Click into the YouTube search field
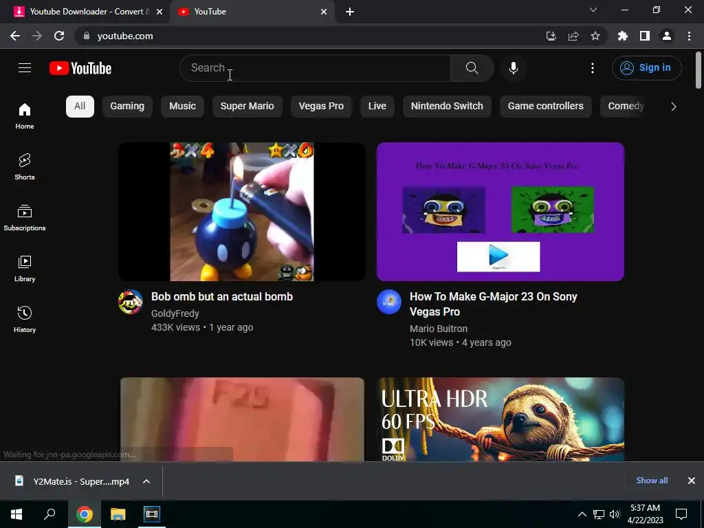 coord(315,68)
